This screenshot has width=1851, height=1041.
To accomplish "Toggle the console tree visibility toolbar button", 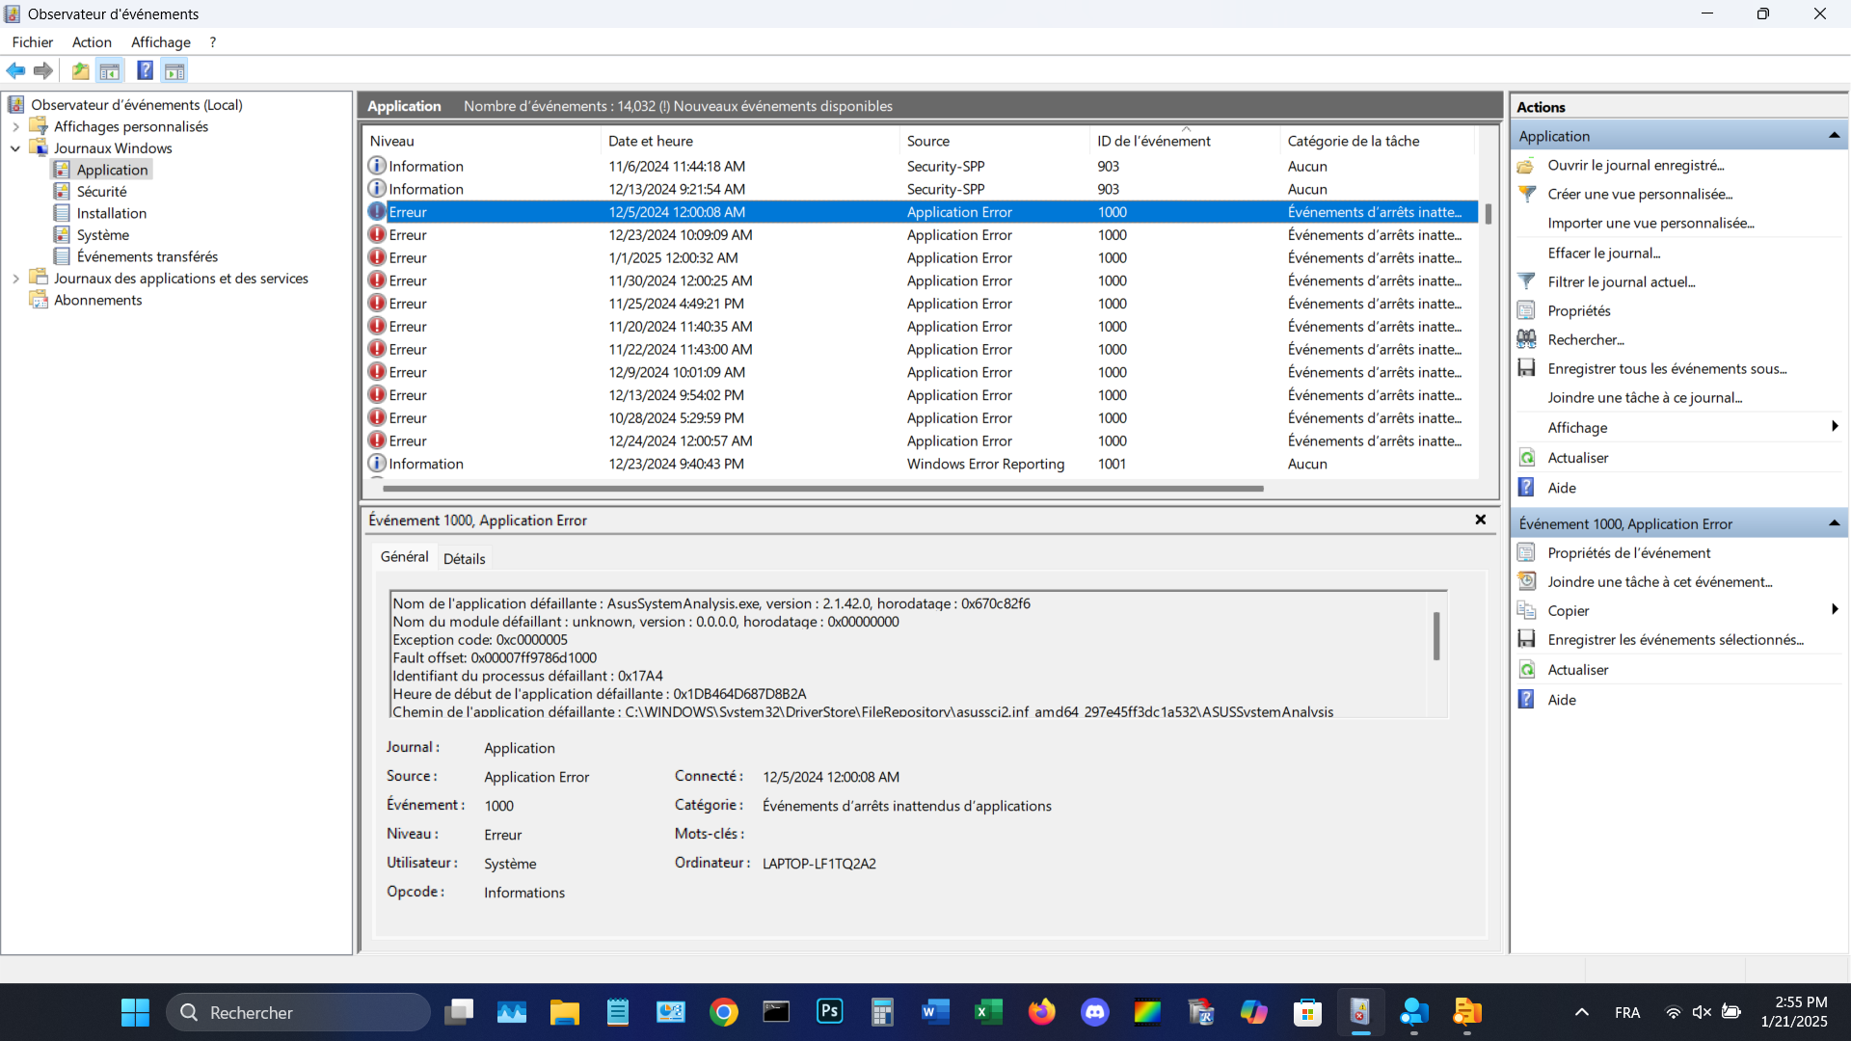I will click(110, 70).
